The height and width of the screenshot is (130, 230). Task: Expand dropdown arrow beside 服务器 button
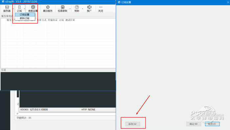click(x=13, y=9)
